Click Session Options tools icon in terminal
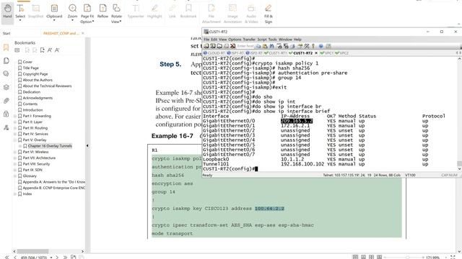Viewport: 462px width, 259px height. click(307, 46)
